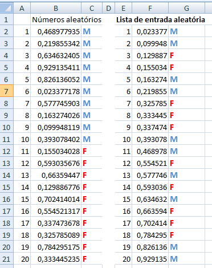Select row 12 header
Viewport: 212px width, 268px height.
pos(7,151)
